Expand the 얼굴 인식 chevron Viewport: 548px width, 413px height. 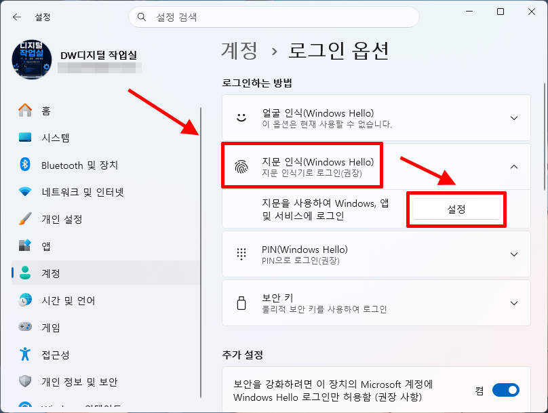(514, 118)
